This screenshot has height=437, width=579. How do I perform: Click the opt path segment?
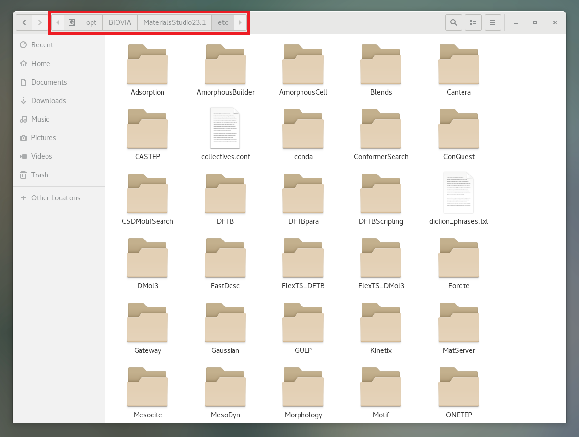(x=91, y=22)
